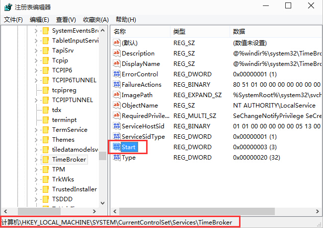This screenshot has height=228, width=323.
Task: Click the string icon of (默认) value
Action: click(x=117, y=43)
